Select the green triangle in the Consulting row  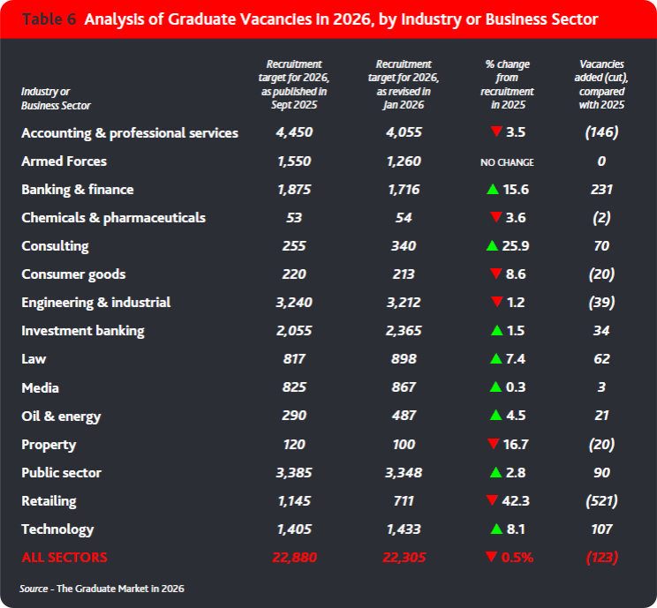pos(493,245)
